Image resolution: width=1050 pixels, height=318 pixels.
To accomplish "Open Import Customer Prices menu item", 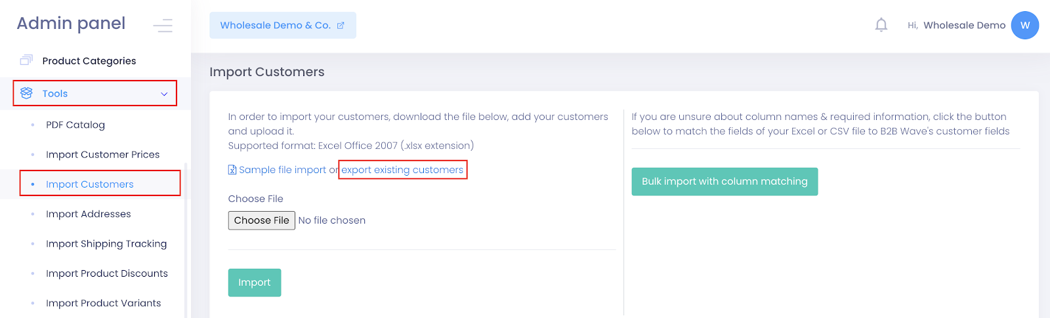I will pos(102,155).
